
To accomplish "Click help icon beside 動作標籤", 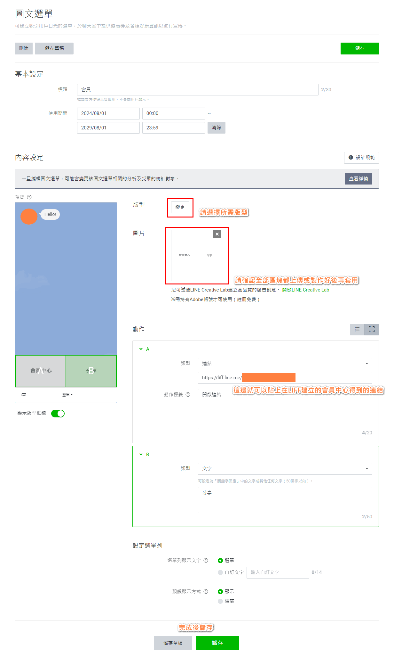I will 188,395.
